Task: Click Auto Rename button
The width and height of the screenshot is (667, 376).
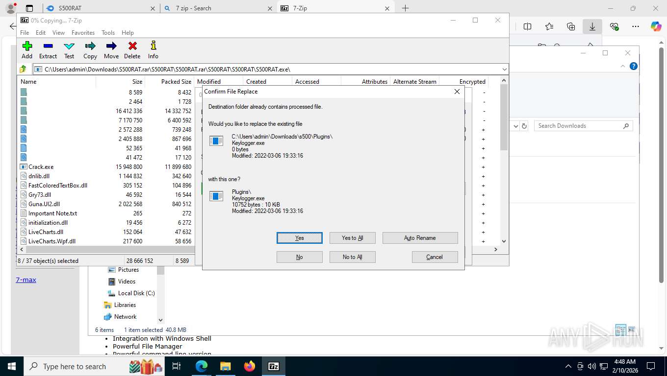Action: coord(420,238)
